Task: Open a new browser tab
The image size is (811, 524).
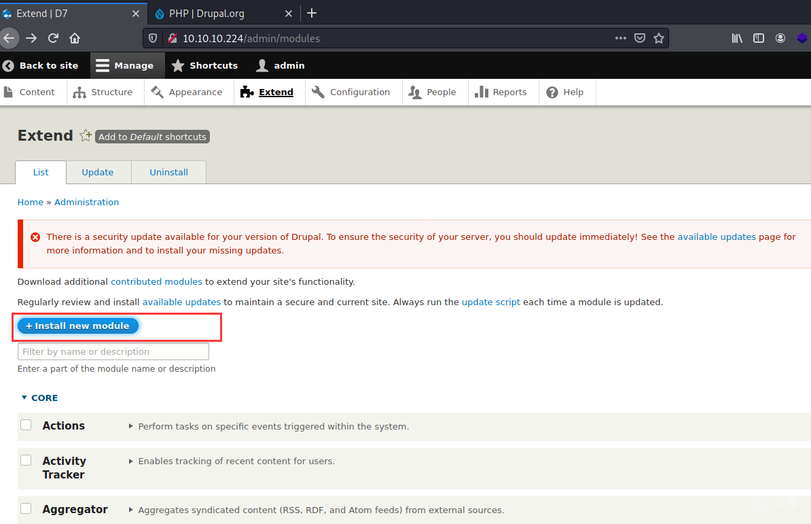Action: tap(311, 14)
